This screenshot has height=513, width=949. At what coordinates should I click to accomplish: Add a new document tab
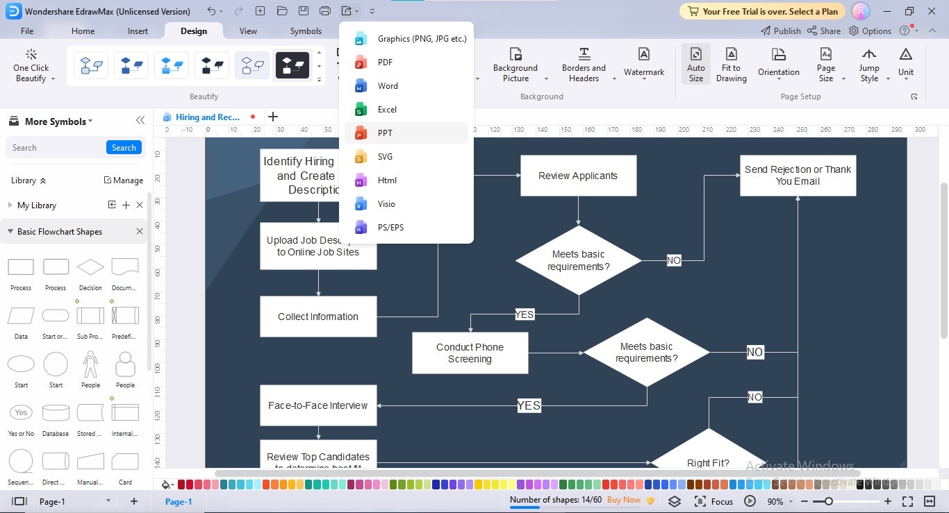click(272, 117)
